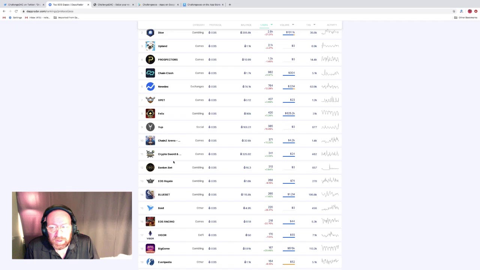Click the Activity column header
The height and width of the screenshot is (270, 480).
pyautogui.click(x=332, y=25)
